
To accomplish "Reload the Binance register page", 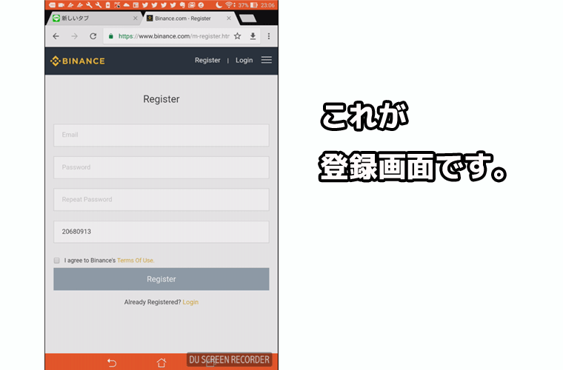I will pyautogui.click(x=93, y=36).
